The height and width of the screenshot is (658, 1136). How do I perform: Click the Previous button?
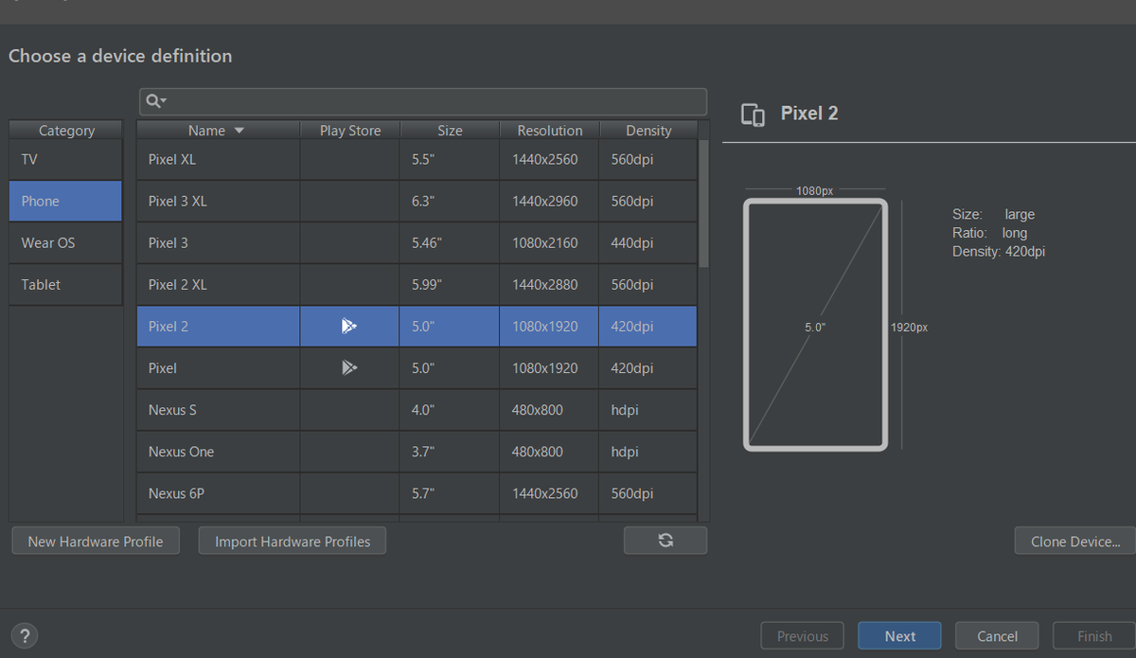[x=803, y=636]
